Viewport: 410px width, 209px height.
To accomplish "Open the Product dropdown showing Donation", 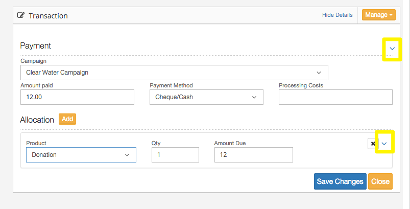I will pos(81,155).
